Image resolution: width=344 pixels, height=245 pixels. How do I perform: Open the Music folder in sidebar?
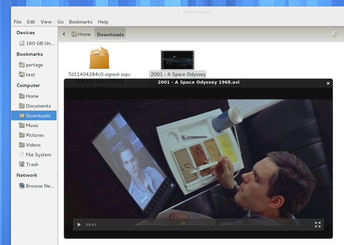coord(32,125)
